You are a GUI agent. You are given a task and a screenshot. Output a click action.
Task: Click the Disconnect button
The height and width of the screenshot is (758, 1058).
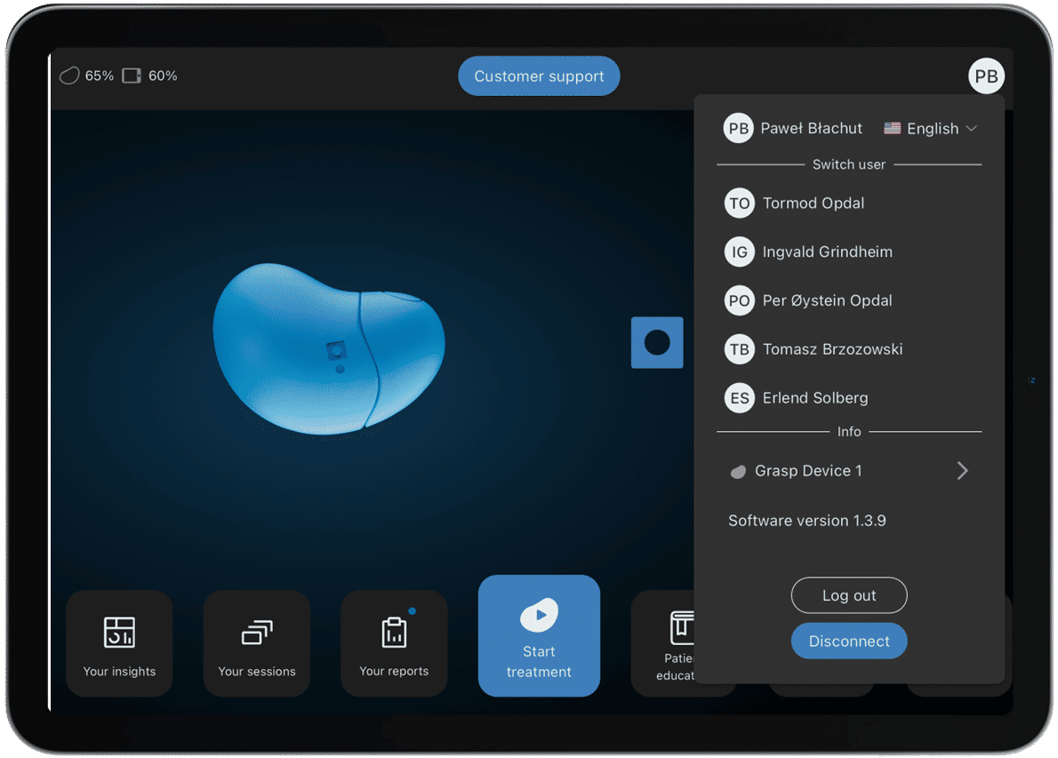[849, 642]
